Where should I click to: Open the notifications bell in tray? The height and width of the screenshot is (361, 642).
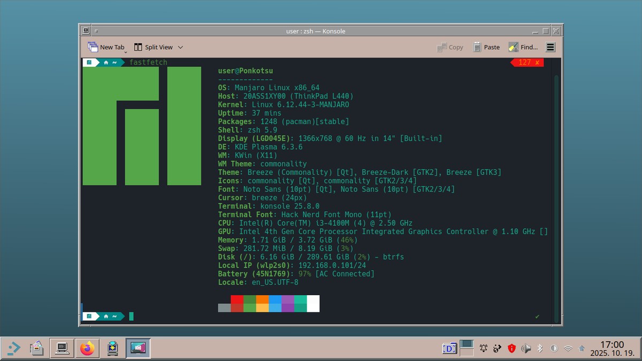coord(484,349)
